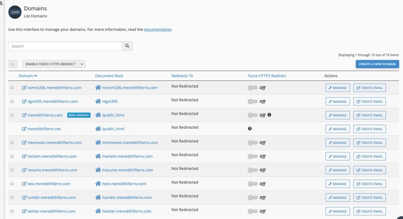Toggle Force HTTPS for tumblr.meredithfierro.com

pyautogui.click(x=252, y=198)
